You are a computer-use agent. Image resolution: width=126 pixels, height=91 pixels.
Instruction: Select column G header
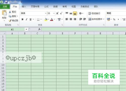point(88,33)
